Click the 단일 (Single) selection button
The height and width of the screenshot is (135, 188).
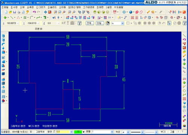pyautogui.click(x=100, y=23)
